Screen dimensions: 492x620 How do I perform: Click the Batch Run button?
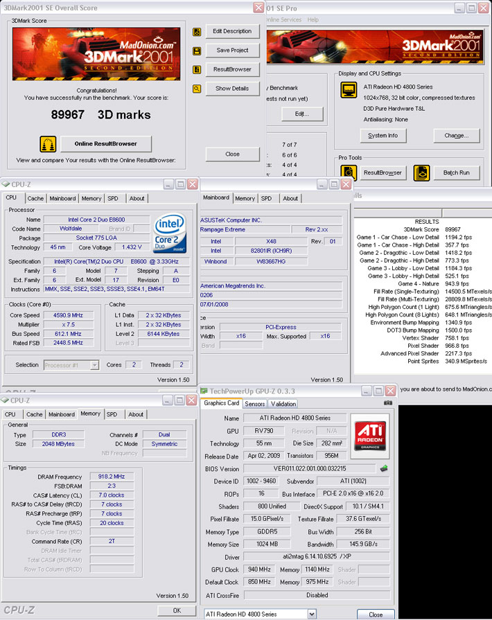(x=457, y=172)
